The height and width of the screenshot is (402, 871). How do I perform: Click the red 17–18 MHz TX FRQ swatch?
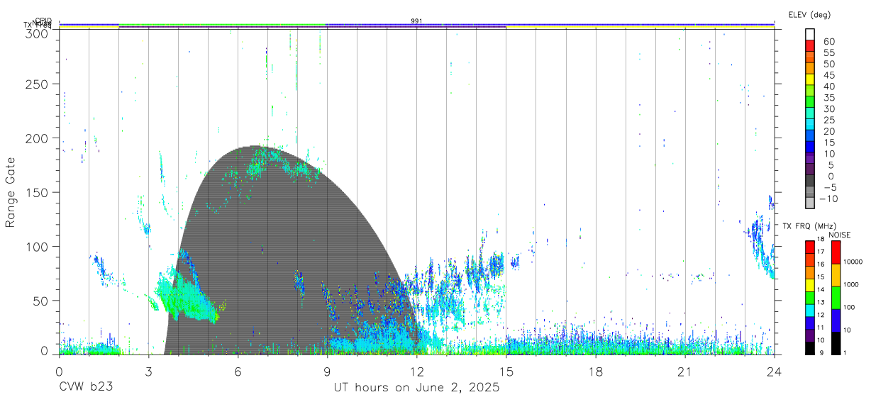pyautogui.click(x=810, y=247)
